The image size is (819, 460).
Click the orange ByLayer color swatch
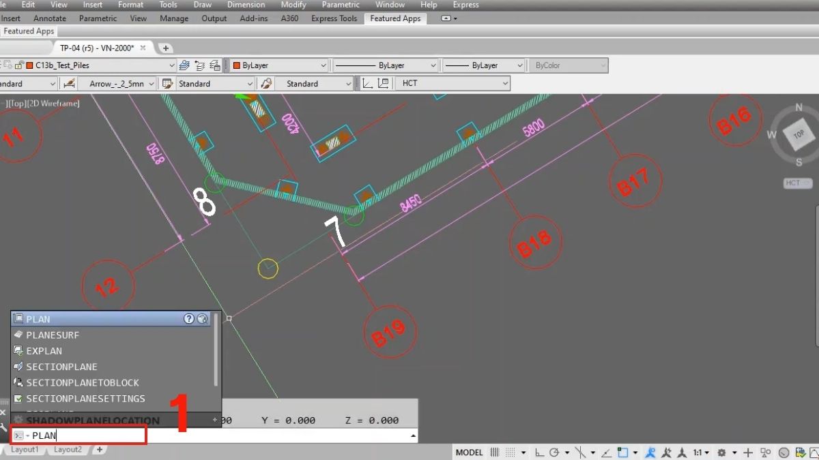click(x=236, y=65)
